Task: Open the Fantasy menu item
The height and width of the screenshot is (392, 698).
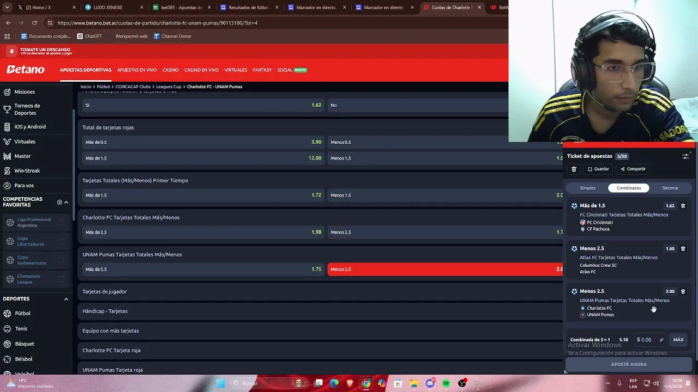Action: (262, 70)
